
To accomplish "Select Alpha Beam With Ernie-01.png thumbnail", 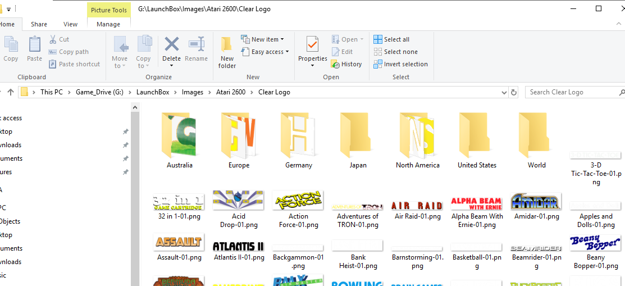I will (x=476, y=203).
